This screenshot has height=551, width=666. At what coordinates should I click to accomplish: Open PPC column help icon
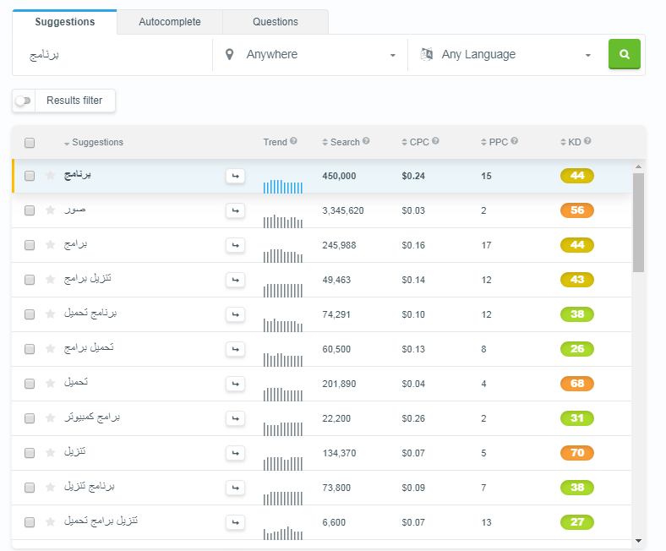515,141
